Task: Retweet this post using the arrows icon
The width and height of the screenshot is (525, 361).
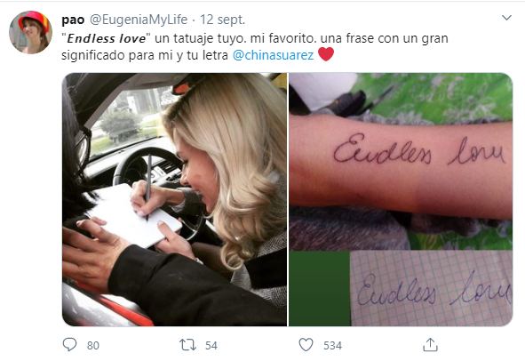Action: click(187, 345)
